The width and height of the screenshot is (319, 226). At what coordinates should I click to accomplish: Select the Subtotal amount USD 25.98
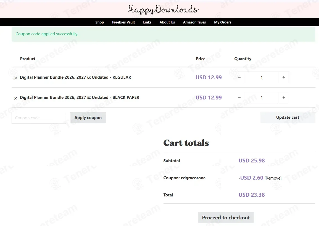tap(252, 161)
